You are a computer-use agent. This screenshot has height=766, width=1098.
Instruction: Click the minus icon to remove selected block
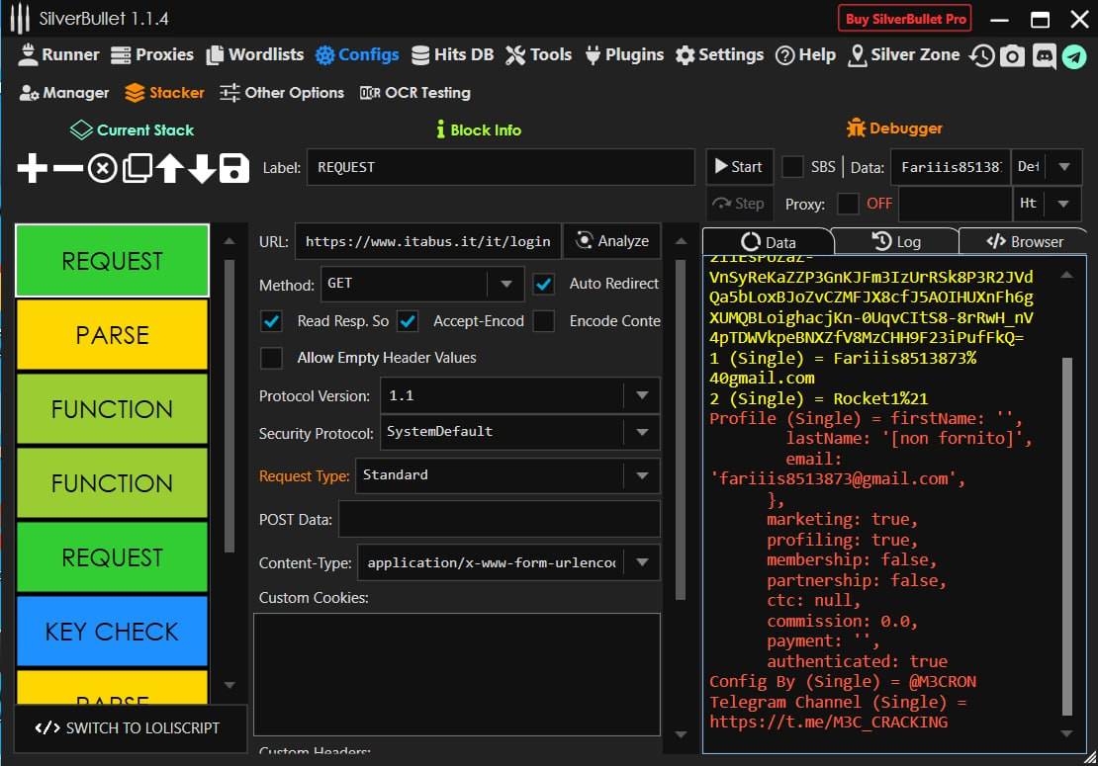pos(67,169)
